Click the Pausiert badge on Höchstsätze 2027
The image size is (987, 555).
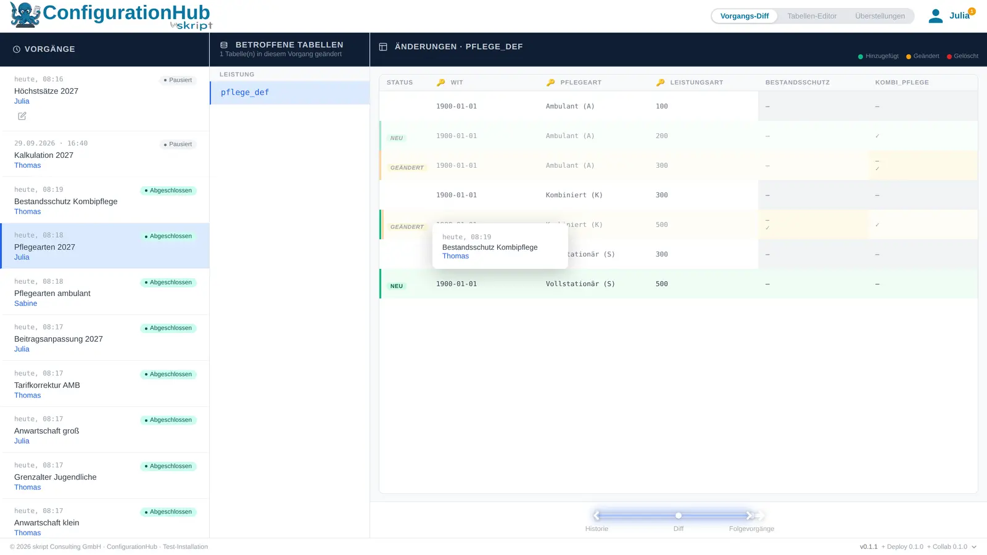coord(178,80)
